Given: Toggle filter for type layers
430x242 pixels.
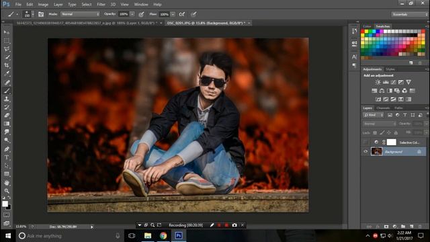Looking at the screenshot, I should coord(404,115).
